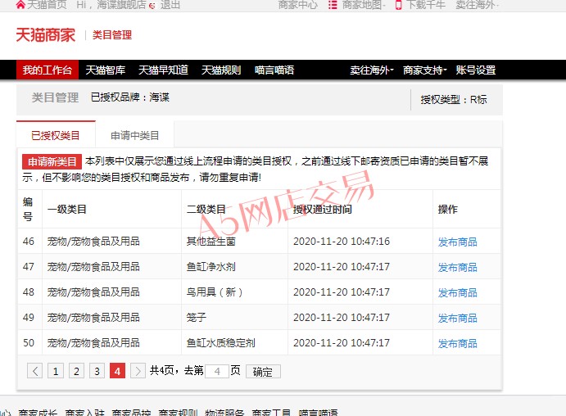Click 发布商品 for 鱼缸净水剂 row
The width and height of the screenshot is (566, 416).
[x=457, y=267]
